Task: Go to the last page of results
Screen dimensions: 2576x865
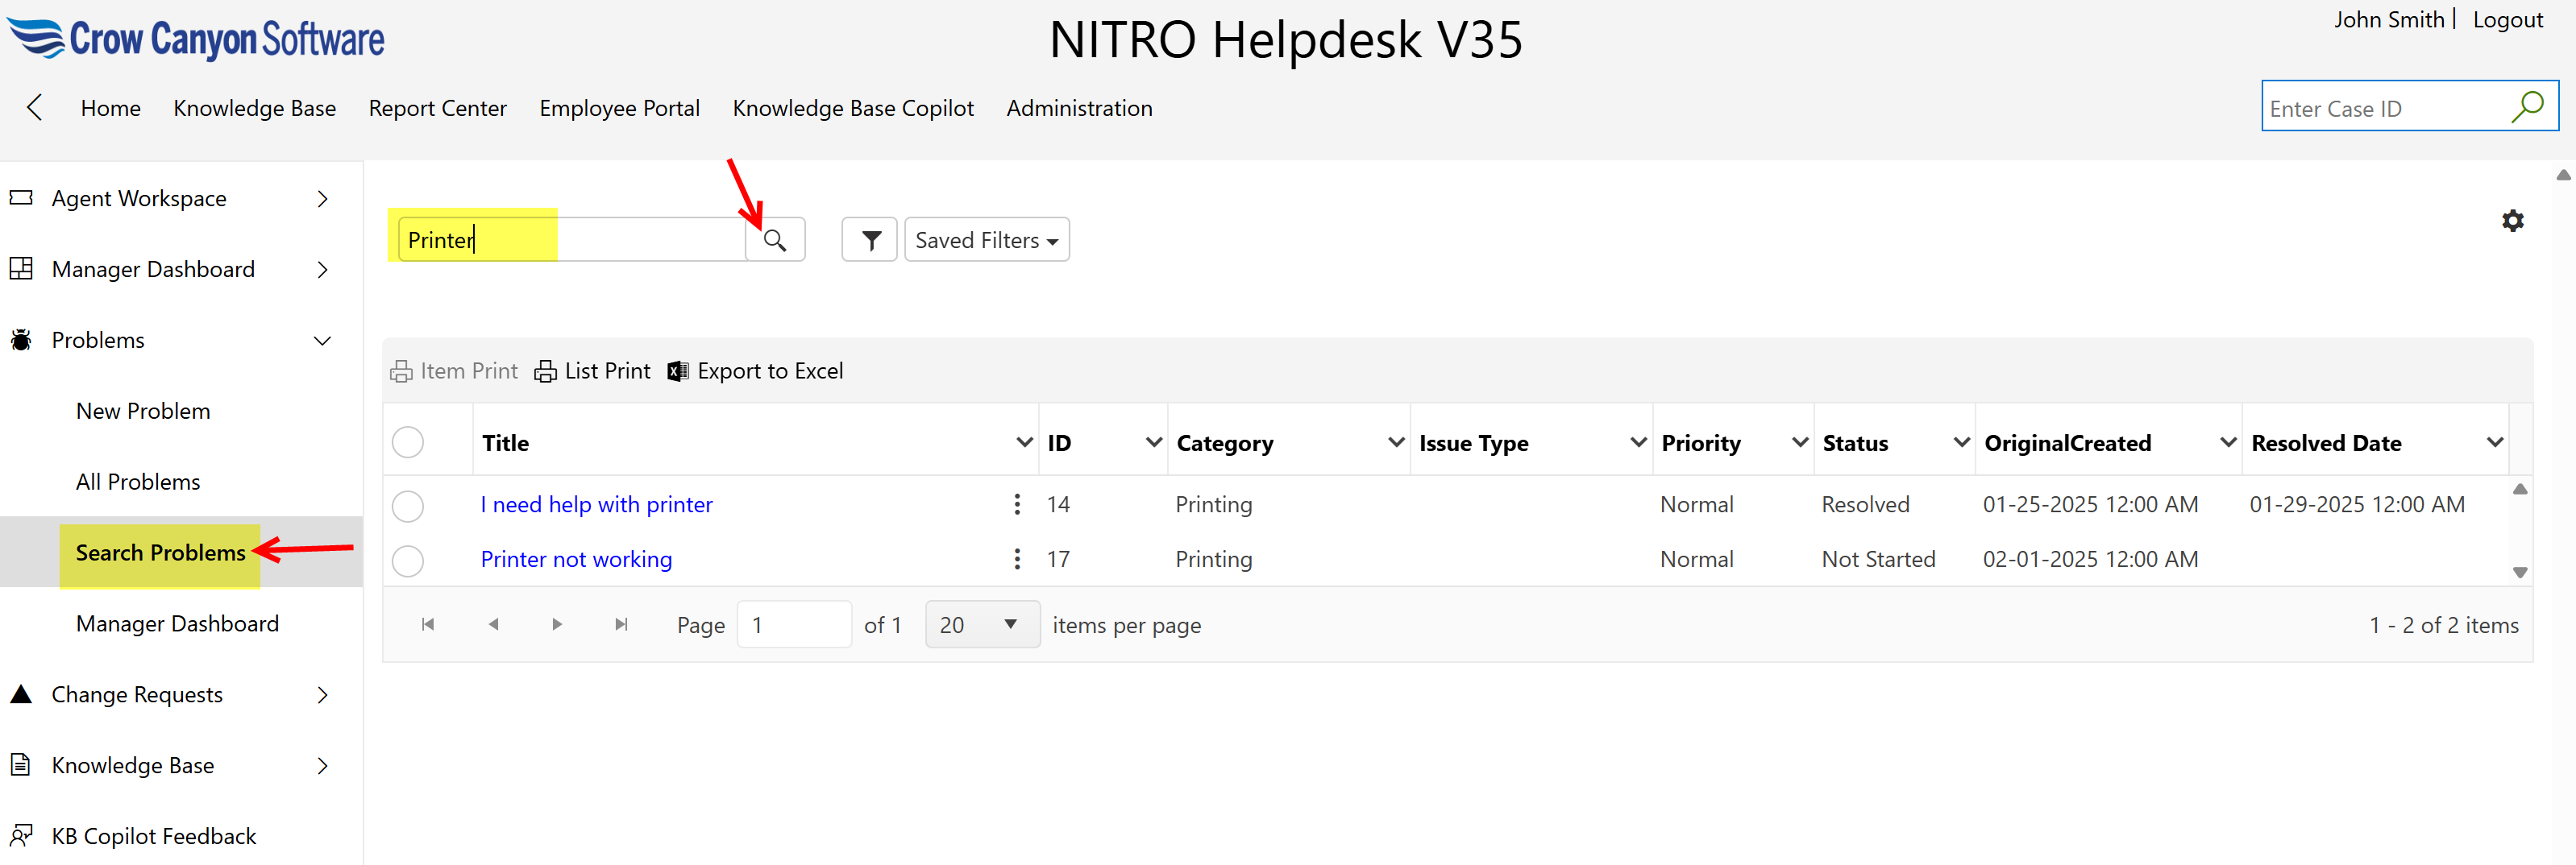Action: [621, 624]
